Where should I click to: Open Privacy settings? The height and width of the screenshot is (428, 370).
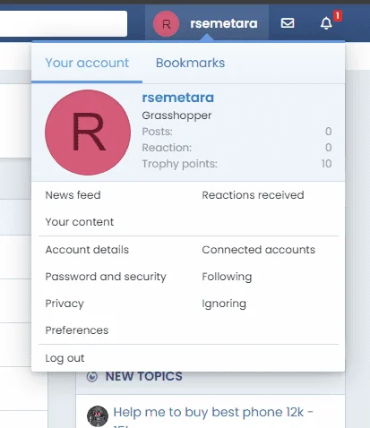(x=65, y=304)
